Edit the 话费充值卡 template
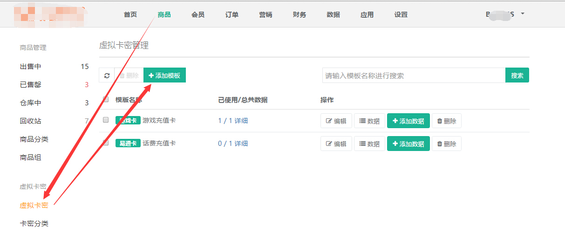565x233 pixels. tap(336, 144)
